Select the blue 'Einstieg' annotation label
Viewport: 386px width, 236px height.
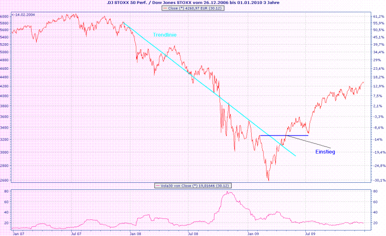(x=325, y=152)
